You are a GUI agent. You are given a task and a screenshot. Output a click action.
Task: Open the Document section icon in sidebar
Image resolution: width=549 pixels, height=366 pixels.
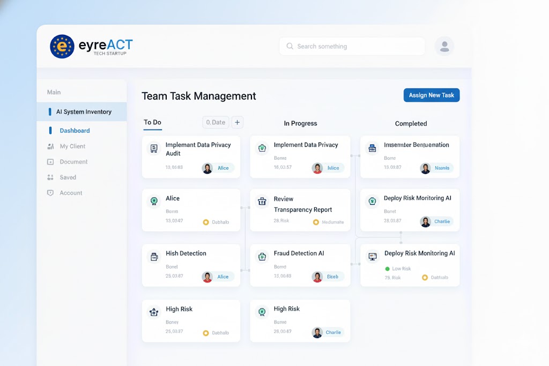point(49,161)
